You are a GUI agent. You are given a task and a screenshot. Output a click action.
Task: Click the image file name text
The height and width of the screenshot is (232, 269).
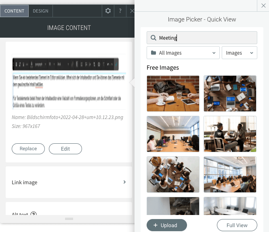[x=67, y=117]
